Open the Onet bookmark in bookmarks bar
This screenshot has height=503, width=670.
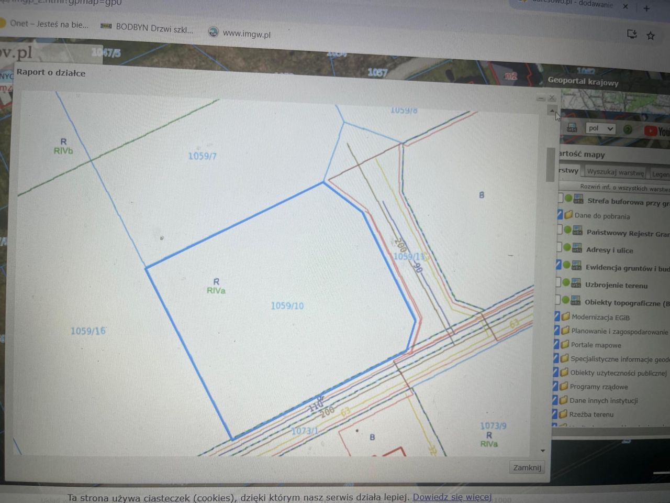pyautogui.click(x=44, y=24)
